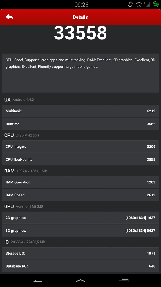Select the Multitask score row
This screenshot has width=161, height=287.
coord(80,111)
